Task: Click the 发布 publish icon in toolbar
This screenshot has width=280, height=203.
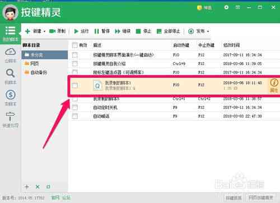Action: (191, 31)
